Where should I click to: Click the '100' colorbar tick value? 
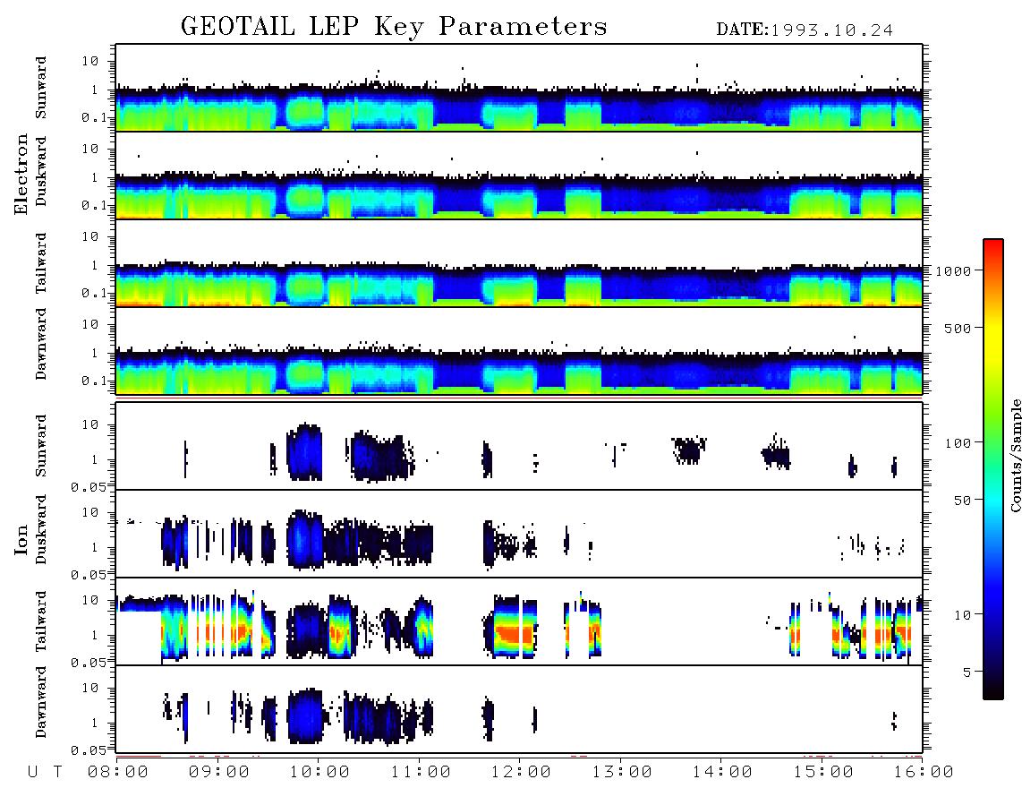point(958,443)
